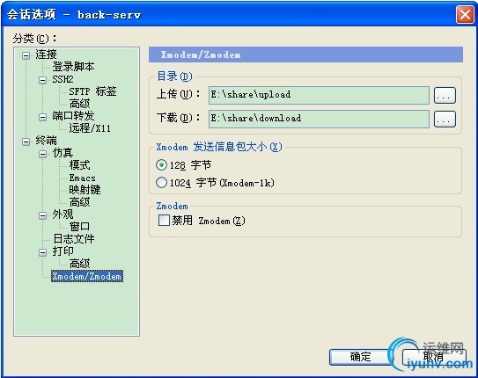Select the SSH2 tree item
Screen dimensions: 478x378
coord(63,79)
